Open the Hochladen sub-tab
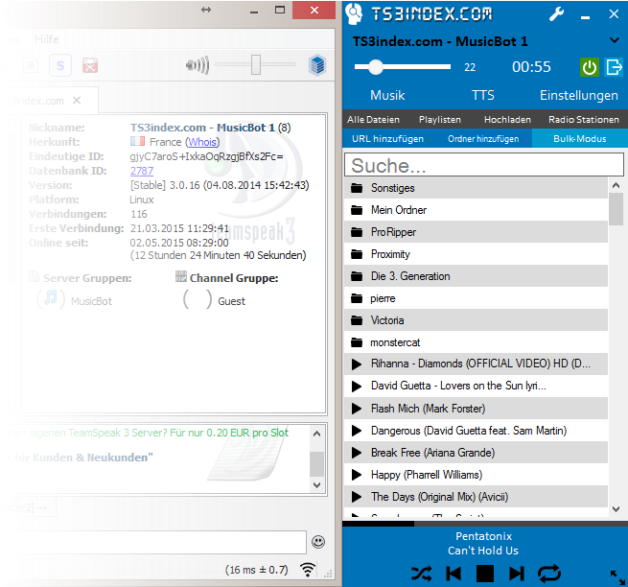 coord(507,119)
